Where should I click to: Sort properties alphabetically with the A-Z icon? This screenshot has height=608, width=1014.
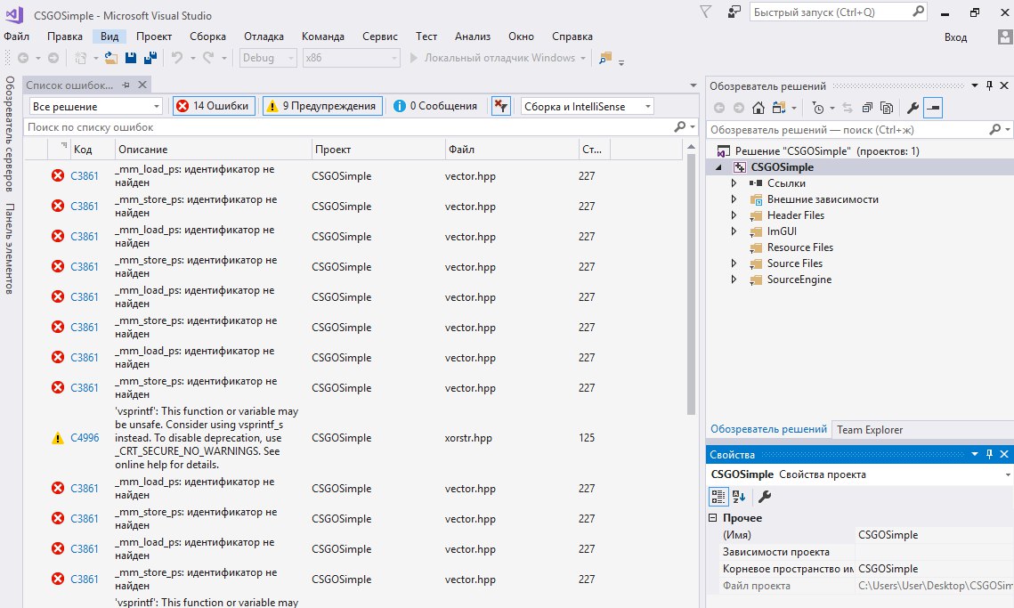point(739,497)
